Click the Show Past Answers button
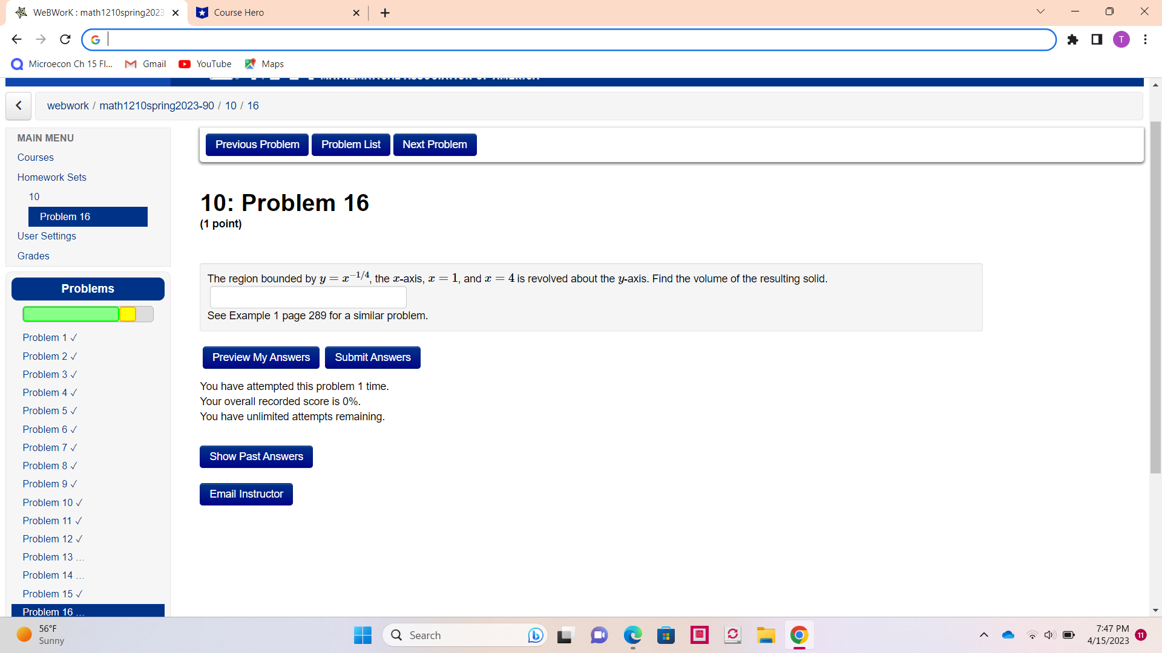1162x653 pixels. pyautogui.click(x=255, y=456)
